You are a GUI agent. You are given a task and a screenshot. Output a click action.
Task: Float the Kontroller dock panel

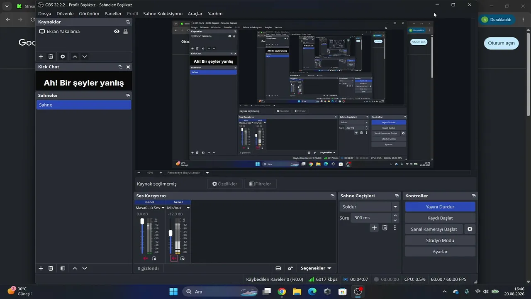(474, 196)
